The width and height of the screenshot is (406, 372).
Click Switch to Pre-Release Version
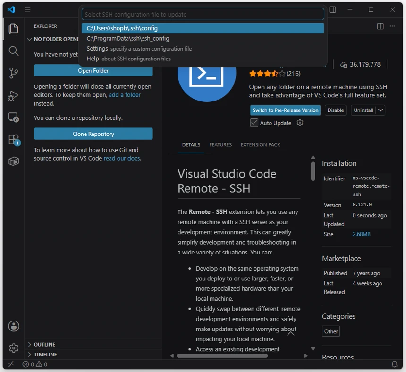pyautogui.click(x=285, y=110)
